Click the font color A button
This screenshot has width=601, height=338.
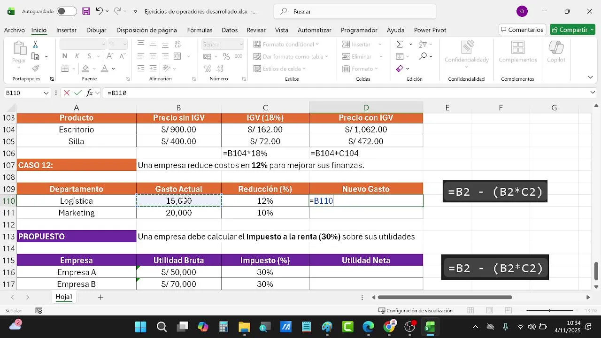click(105, 69)
